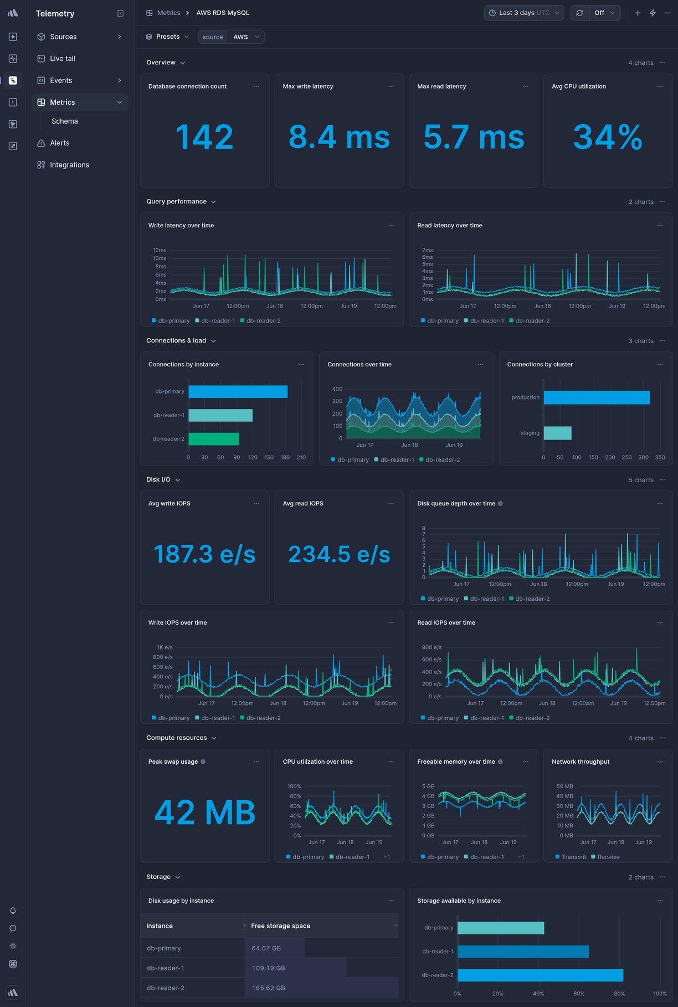Image resolution: width=678 pixels, height=1007 pixels.
Task: Select Schema under Metrics
Action: (65, 121)
